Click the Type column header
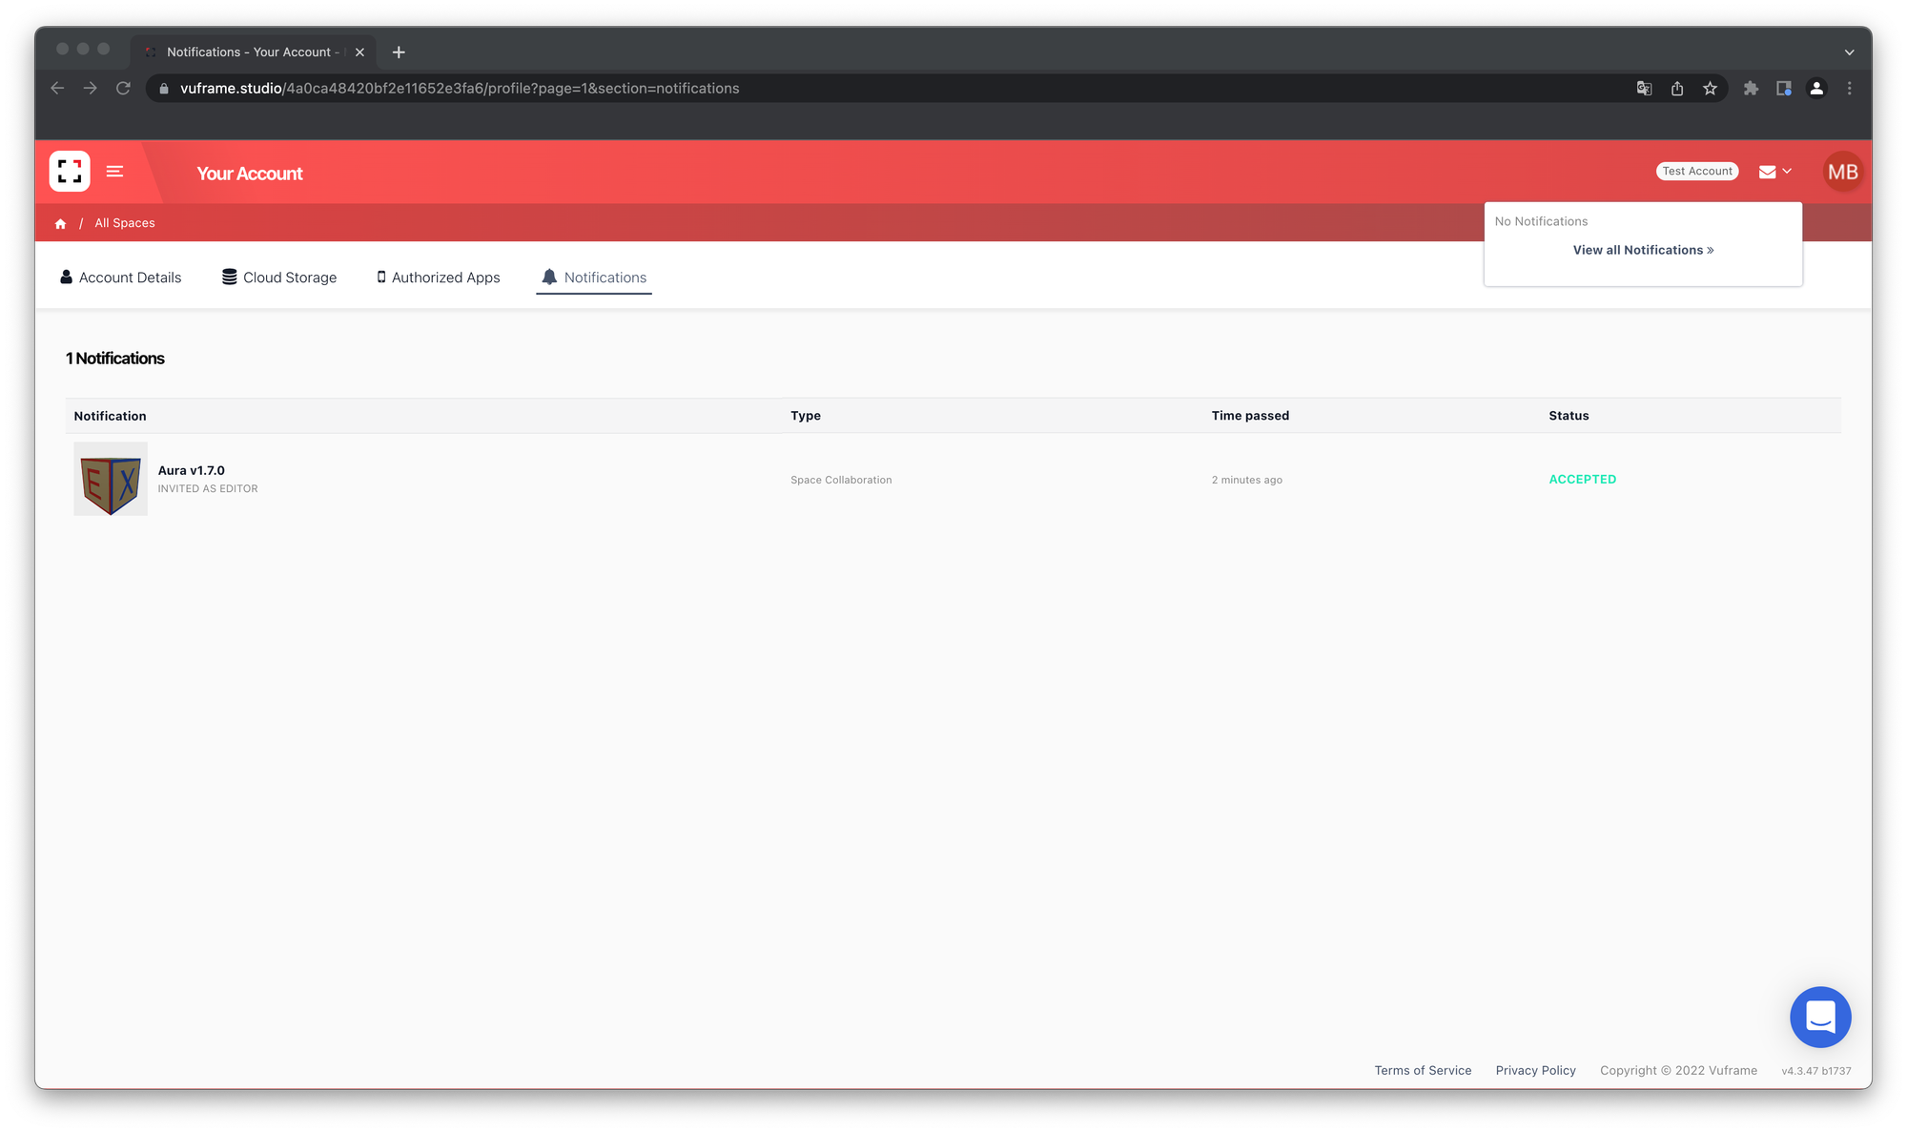This screenshot has height=1132, width=1907. click(x=806, y=416)
